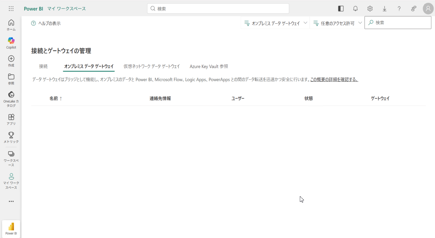Open the Apps (アプリ) sidebar icon
The image size is (435, 238).
[11, 119]
